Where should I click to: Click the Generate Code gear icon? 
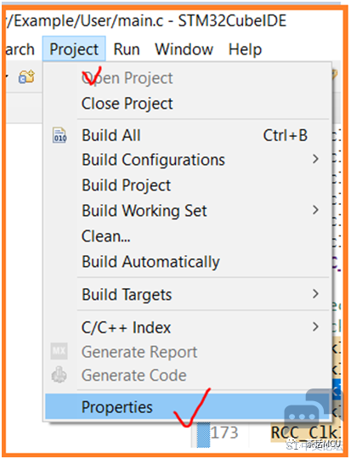click(x=59, y=374)
